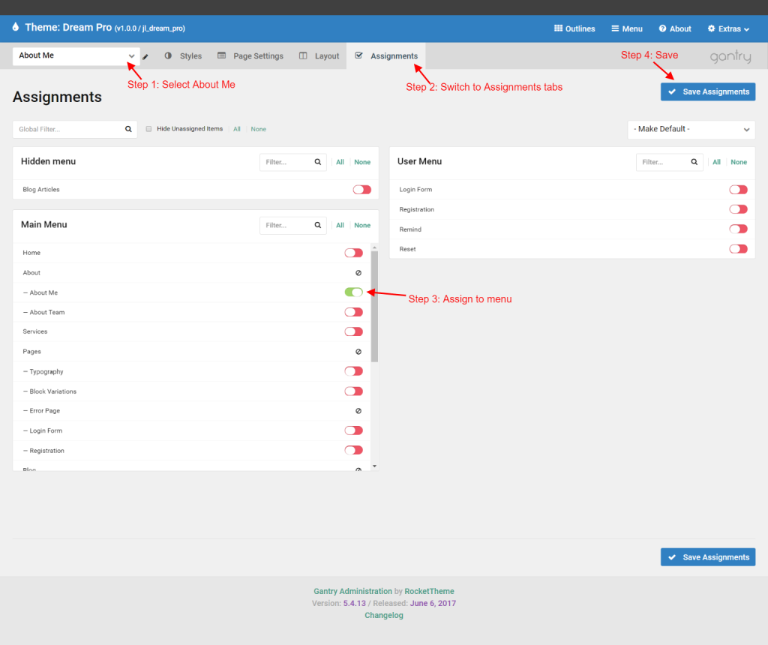This screenshot has height=645, width=768.
Task: Check Hide Unassigned Items
Action: (149, 129)
